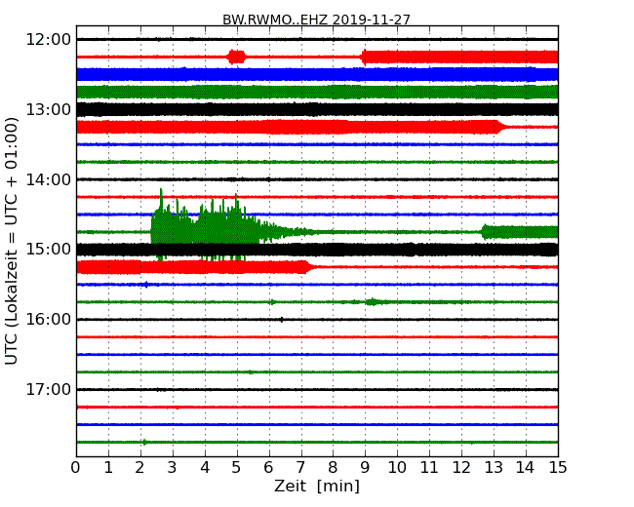Click x-axis tick label 13
The width and height of the screenshot is (634, 507).
point(494,467)
